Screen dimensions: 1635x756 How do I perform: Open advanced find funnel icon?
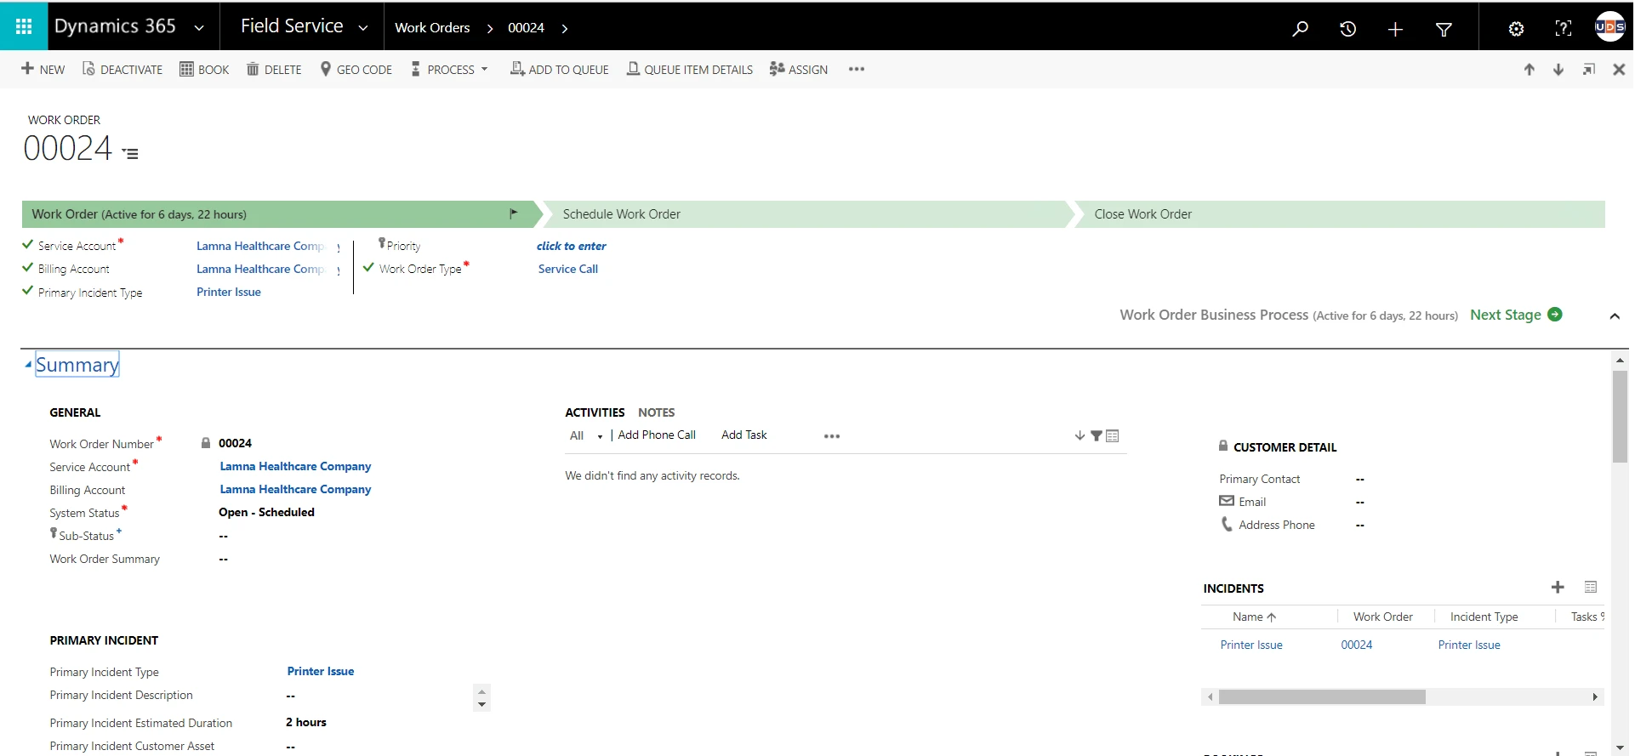click(1444, 29)
